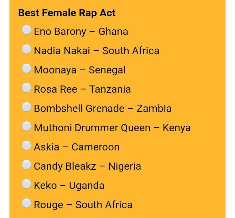Image resolution: width=235 pixels, height=218 pixels.
Task: Click the 'Eno Barony – Ghana' label text
Action: click(x=81, y=32)
